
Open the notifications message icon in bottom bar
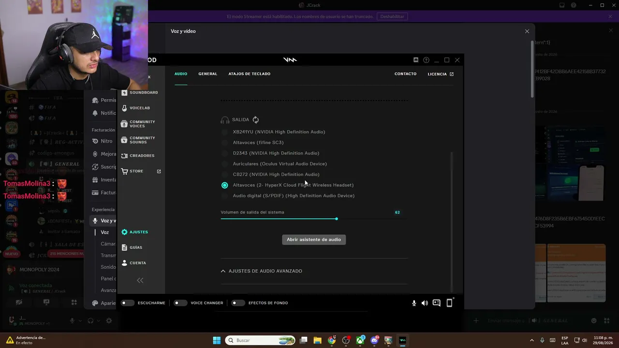(437, 303)
